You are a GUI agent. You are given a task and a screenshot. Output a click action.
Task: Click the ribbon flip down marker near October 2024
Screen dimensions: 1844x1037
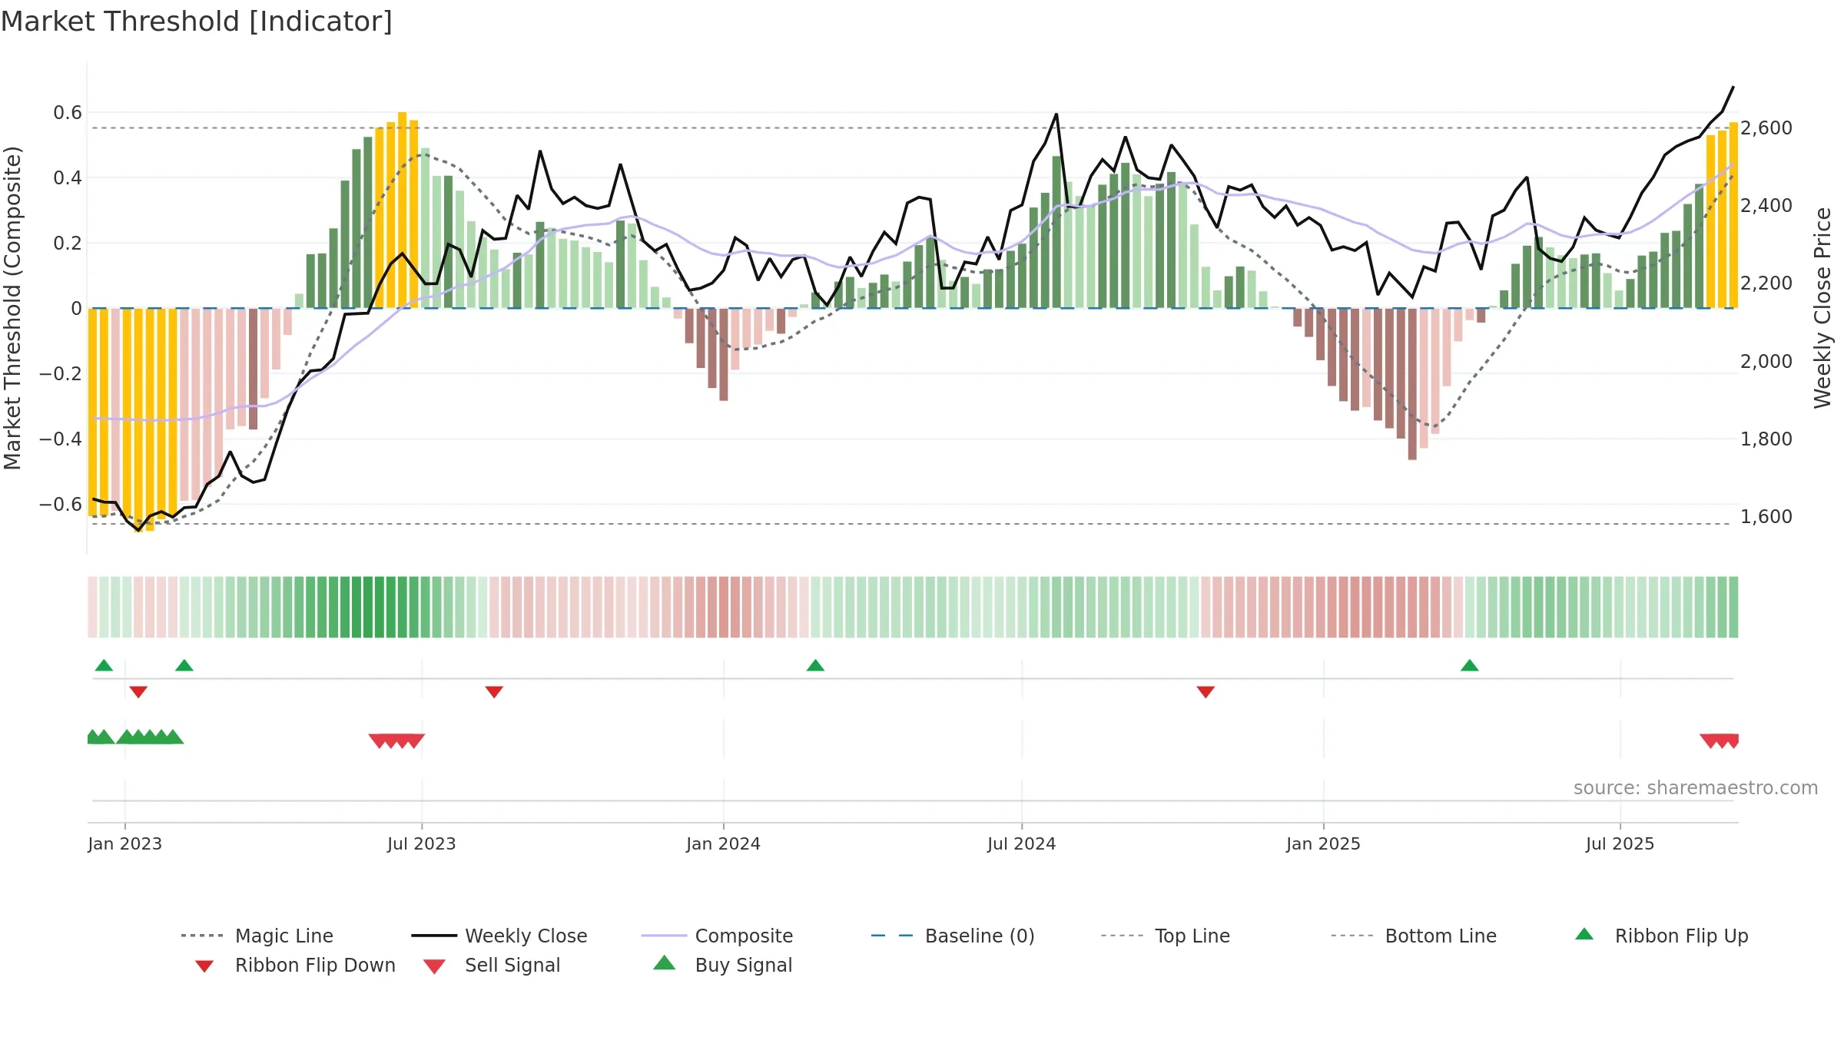click(x=1206, y=692)
